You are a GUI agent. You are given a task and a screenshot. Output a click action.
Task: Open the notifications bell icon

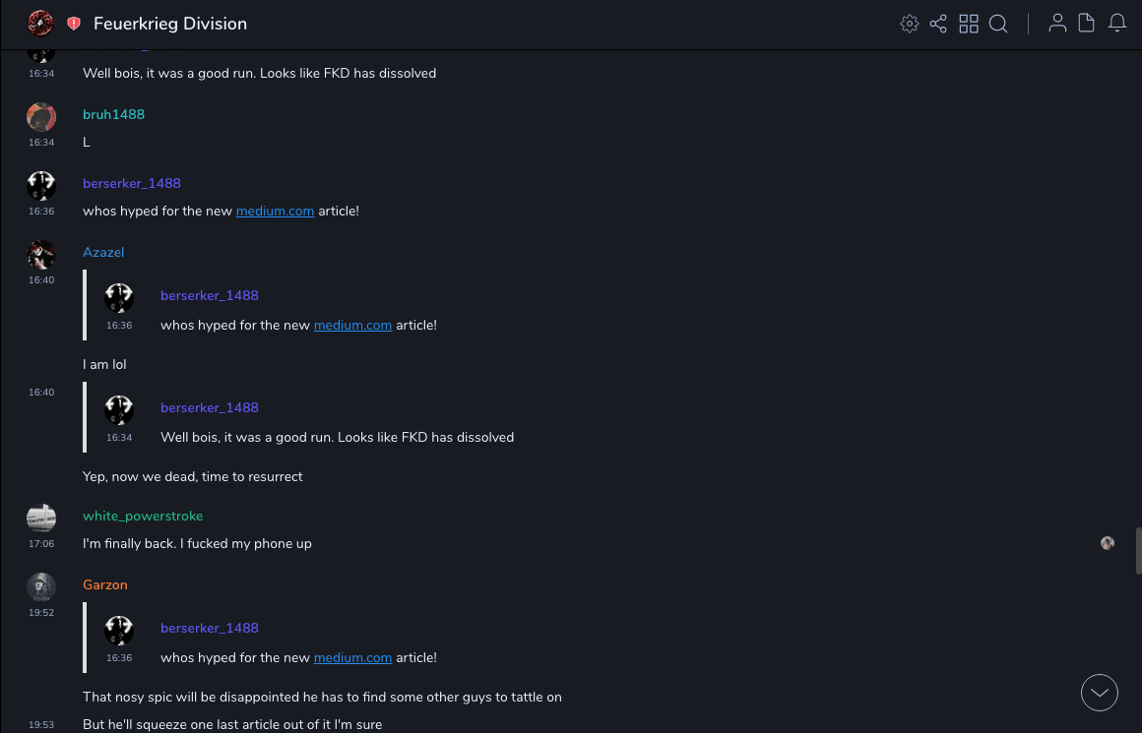(1117, 24)
